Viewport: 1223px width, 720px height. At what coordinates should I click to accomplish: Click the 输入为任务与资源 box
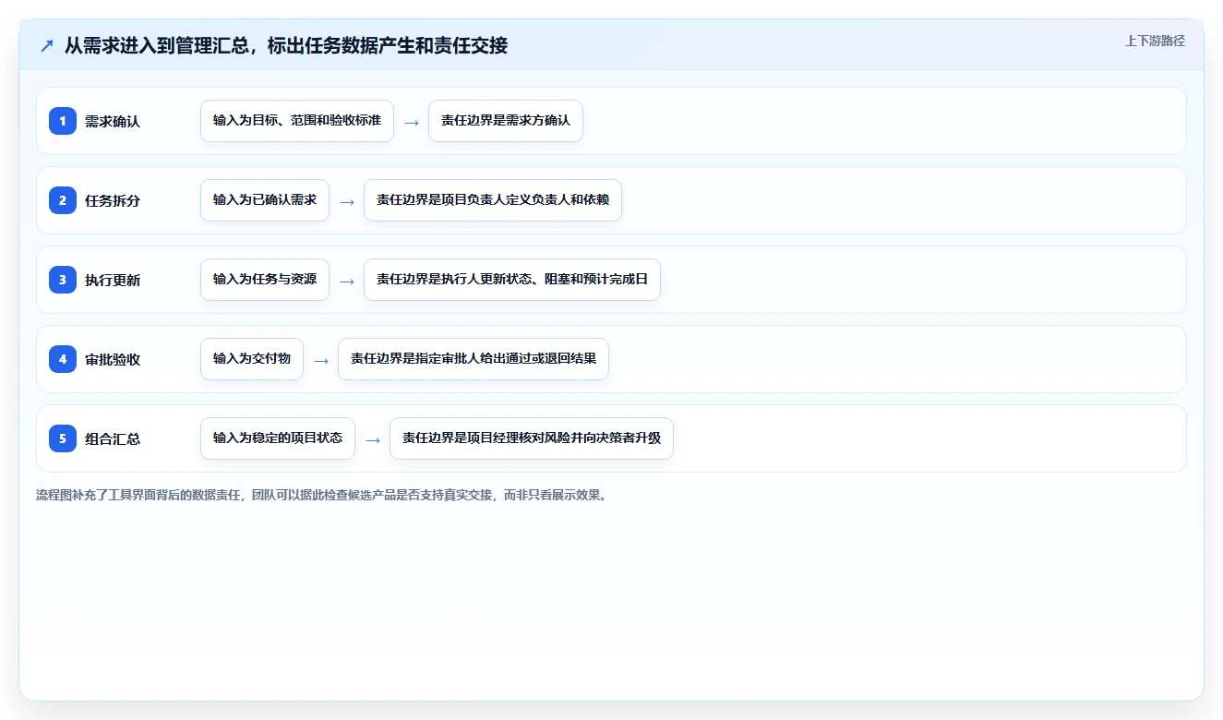click(x=265, y=280)
